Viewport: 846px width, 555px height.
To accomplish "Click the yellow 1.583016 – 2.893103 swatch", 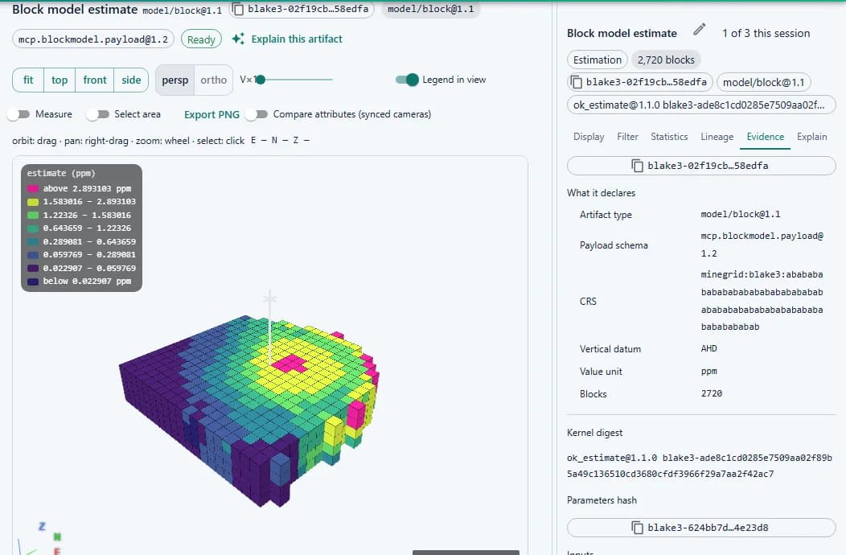I will [33, 202].
